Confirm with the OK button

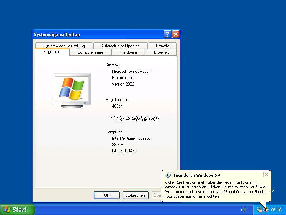(107, 195)
